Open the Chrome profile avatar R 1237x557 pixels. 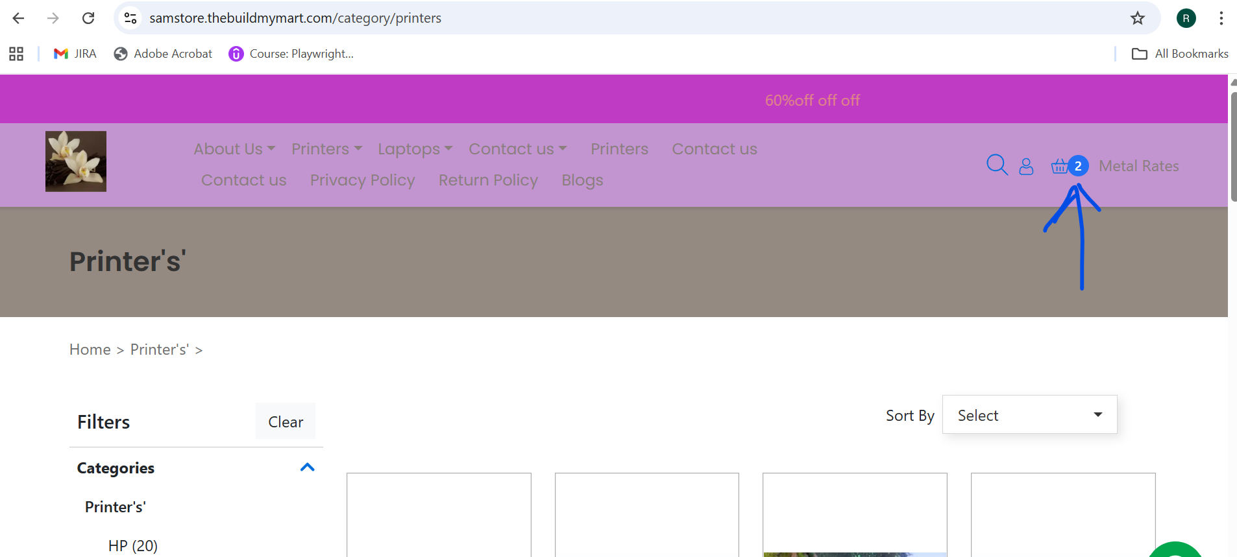point(1186,18)
